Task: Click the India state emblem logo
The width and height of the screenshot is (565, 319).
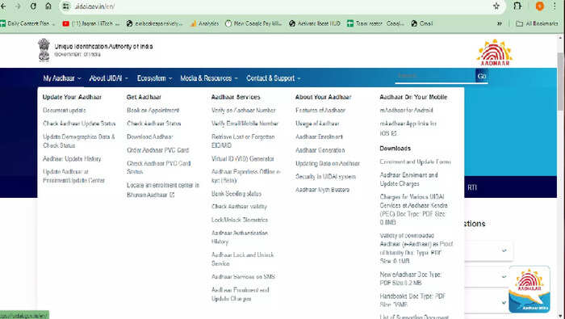Action: tap(44, 50)
